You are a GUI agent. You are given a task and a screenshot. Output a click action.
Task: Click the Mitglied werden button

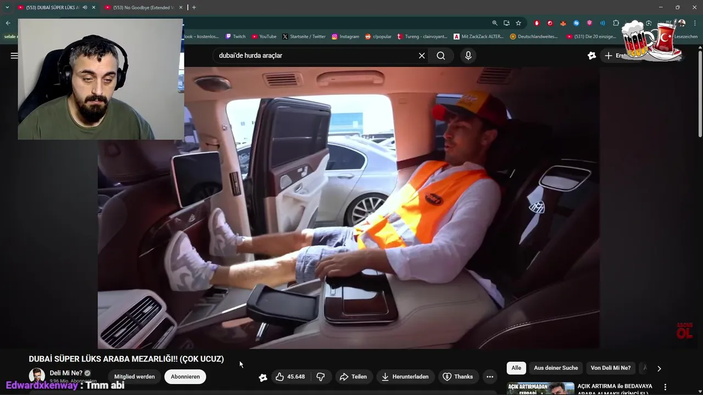coord(135,377)
